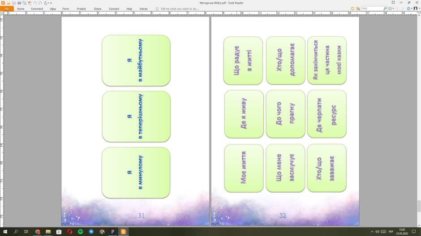Click the hand/touch mode icon
The height and width of the screenshot is (236, 421).
[x=45, y=3]
